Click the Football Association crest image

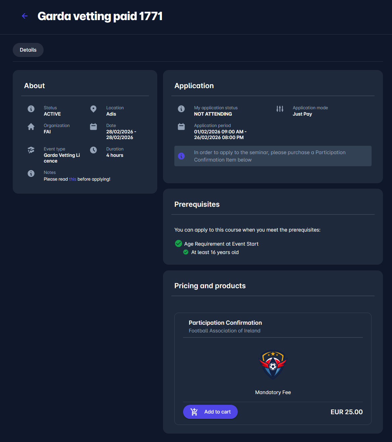coord(273,364)
